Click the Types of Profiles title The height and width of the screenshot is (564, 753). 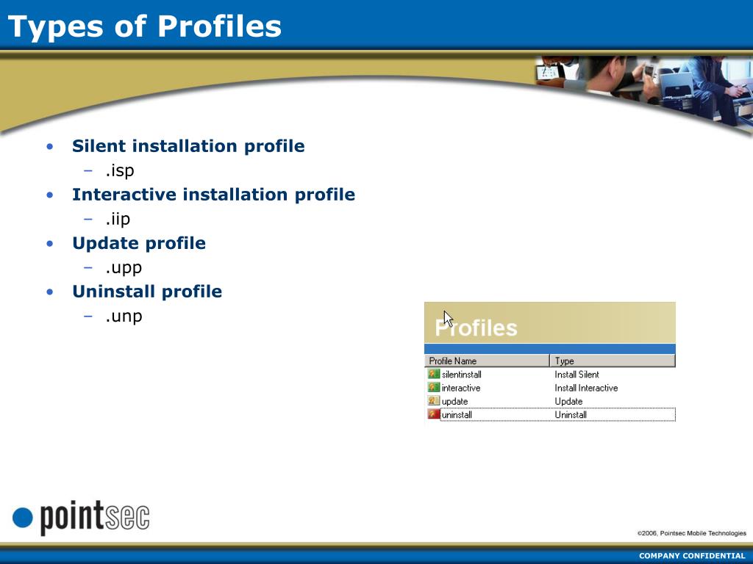(145, 26)
